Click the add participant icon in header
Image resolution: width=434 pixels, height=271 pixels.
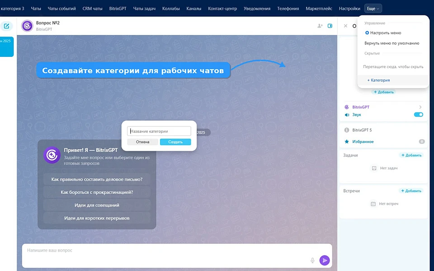click(x=320, y=26)
